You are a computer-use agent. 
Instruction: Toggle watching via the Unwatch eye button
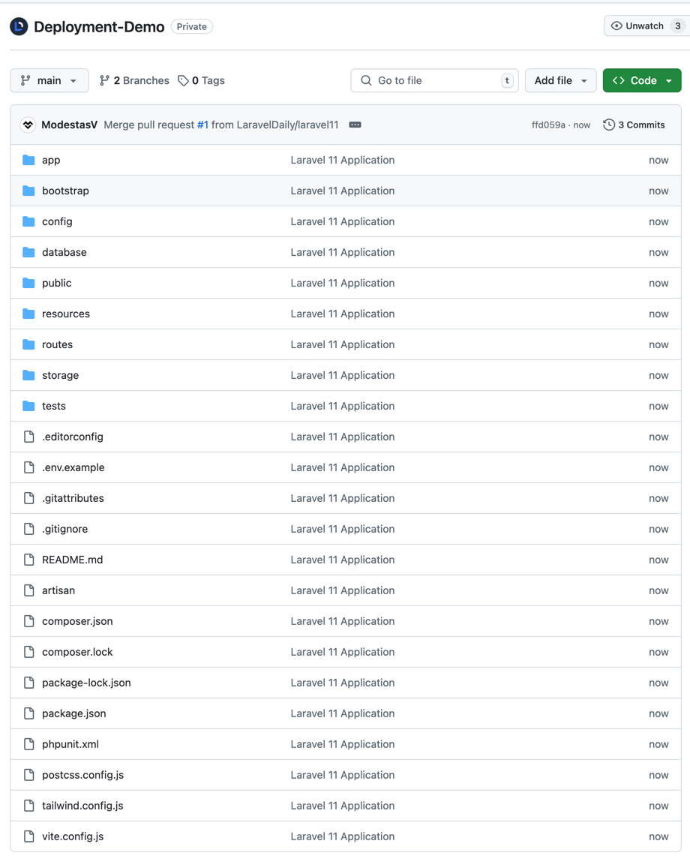(639, 26)
